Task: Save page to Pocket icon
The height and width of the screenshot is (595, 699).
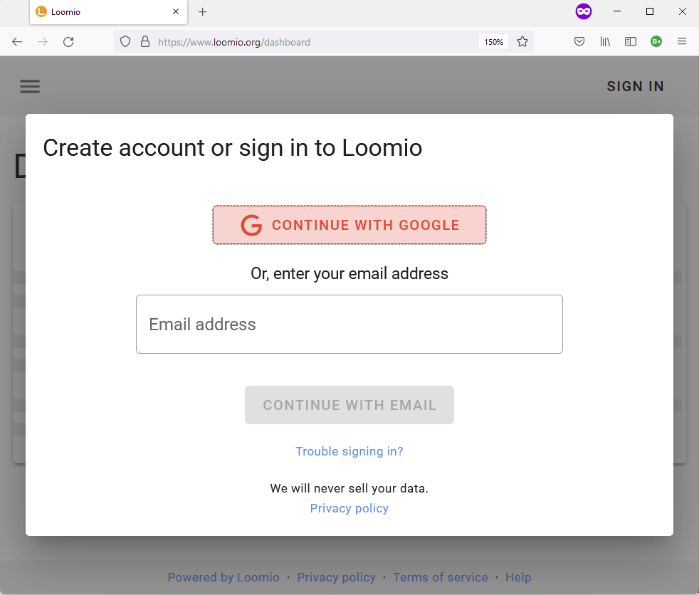Action: point(579,42)
